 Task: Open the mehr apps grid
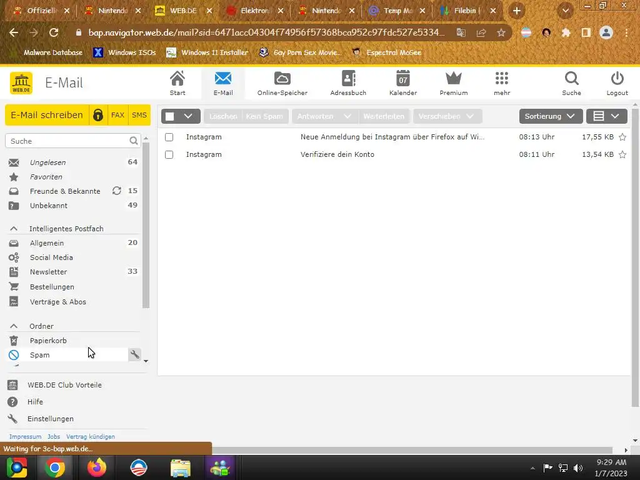click(502, 83)
